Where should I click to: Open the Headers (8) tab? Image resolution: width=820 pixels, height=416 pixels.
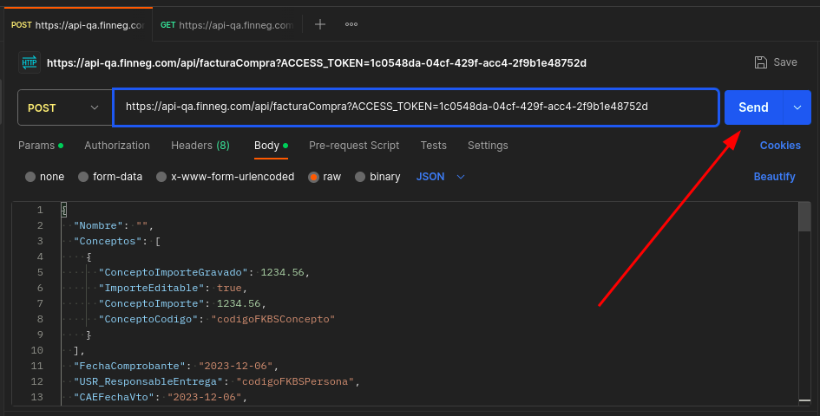click(200, 146)
